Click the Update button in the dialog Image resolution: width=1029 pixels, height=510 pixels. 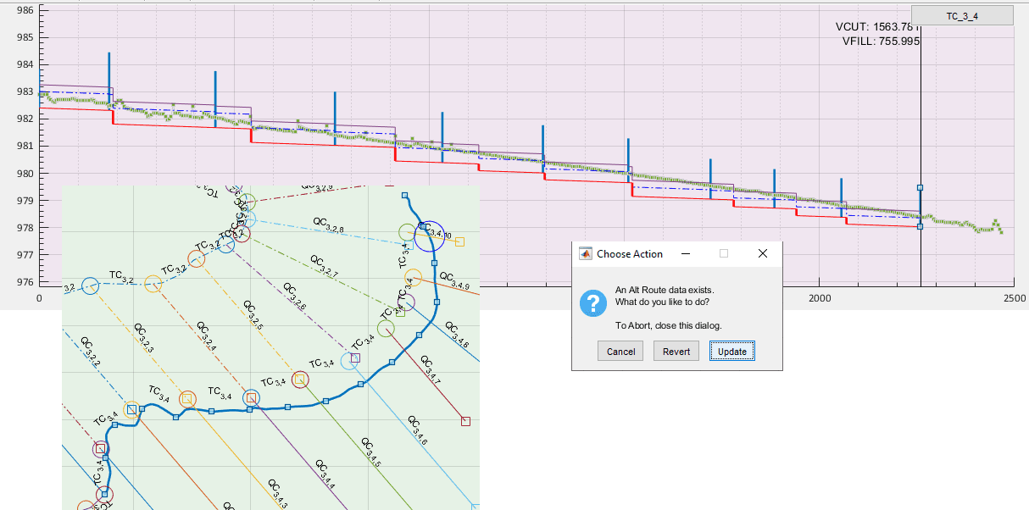tap(731, 352)
